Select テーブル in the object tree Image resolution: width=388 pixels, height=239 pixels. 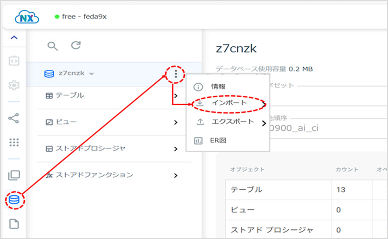(x=70, y=96)
